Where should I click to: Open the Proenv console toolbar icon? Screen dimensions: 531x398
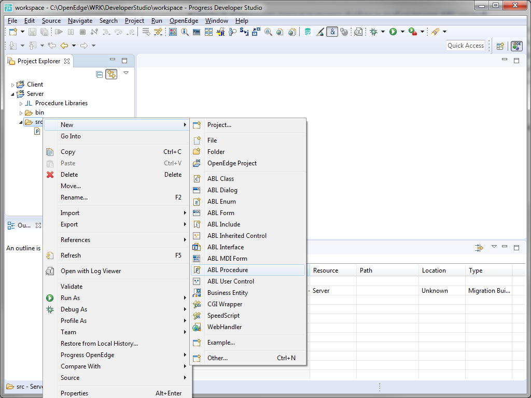point(197,32)
